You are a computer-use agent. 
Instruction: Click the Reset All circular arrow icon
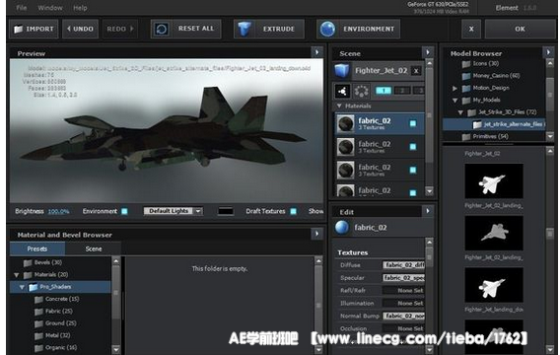click(x=162, y=29)
